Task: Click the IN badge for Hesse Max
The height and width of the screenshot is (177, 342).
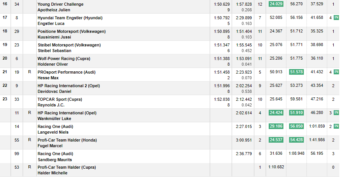Action: [336, 72]
